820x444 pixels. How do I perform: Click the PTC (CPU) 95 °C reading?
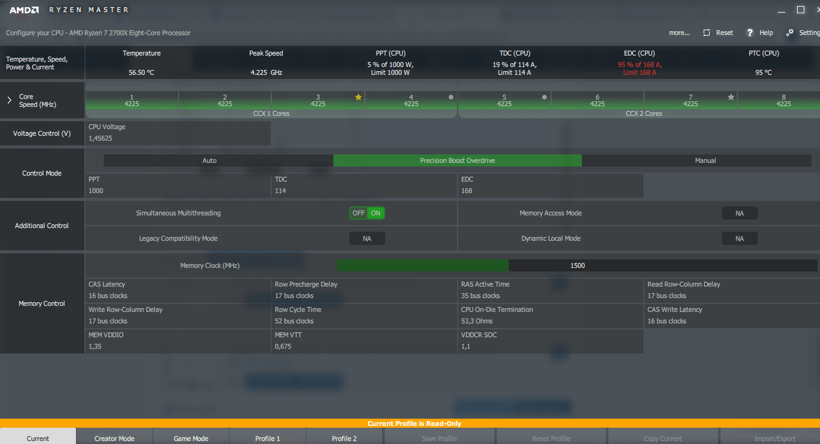[x=763, y=72]
